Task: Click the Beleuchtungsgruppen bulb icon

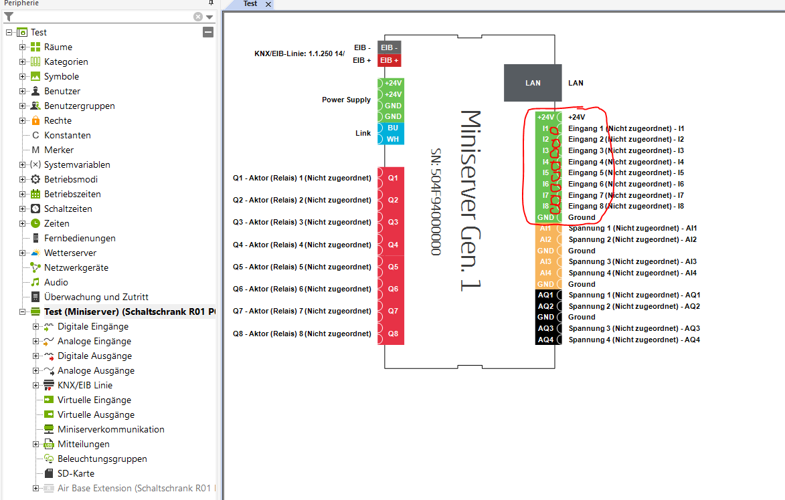Action: (x=49, y=459)
